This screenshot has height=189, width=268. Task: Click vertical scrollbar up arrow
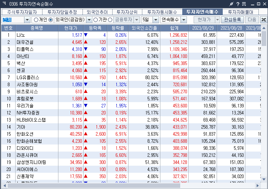tap(264, 28)
